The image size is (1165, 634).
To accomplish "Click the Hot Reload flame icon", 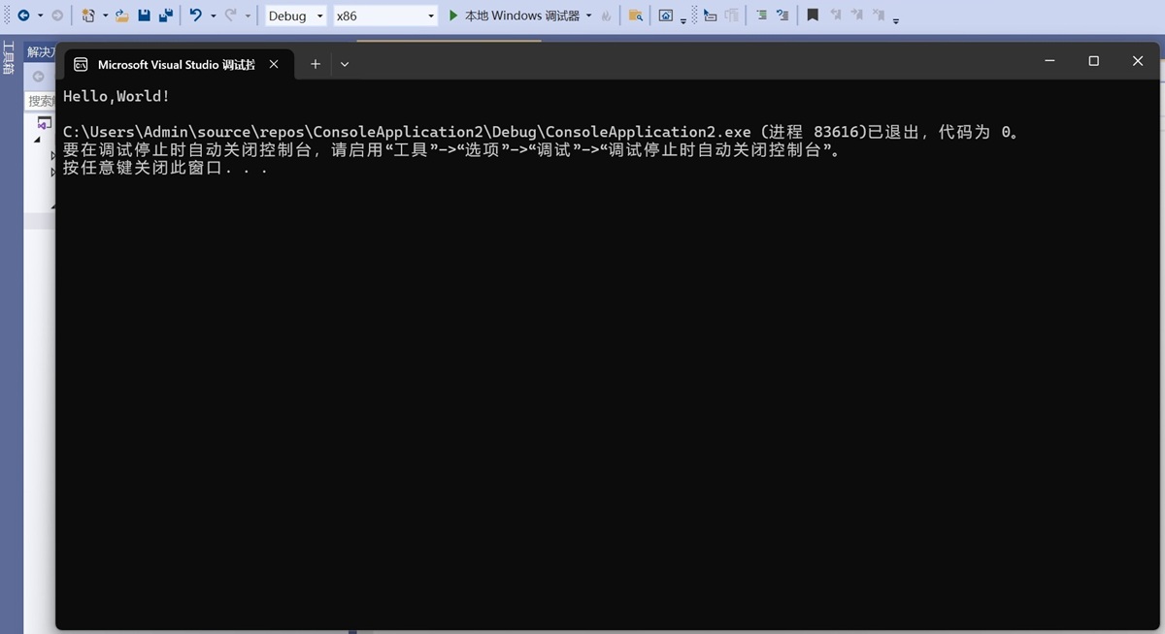I will [x=607, y=16].
